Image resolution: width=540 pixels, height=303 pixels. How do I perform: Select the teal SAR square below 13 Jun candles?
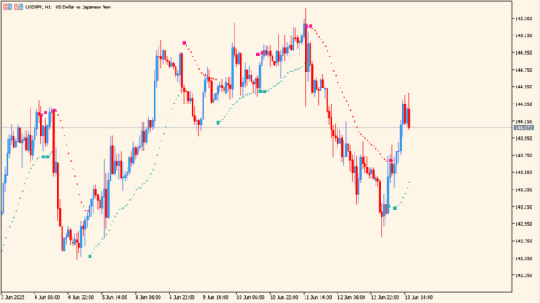(x=395, y=208)
